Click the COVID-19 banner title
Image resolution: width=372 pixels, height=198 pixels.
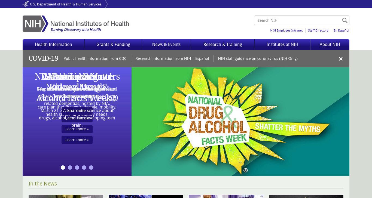(x=43, y=58)
